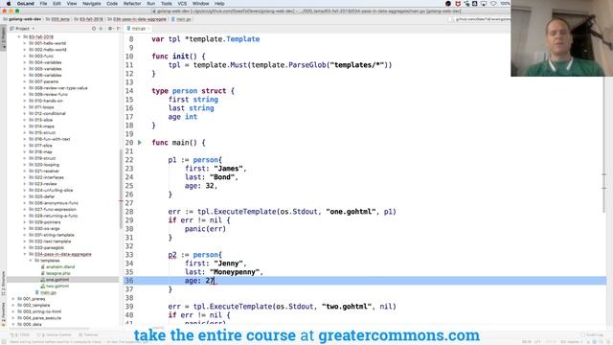
Task: Click 63-fall-2018 in the breadcrumb bar
Action: coord(91,19)
